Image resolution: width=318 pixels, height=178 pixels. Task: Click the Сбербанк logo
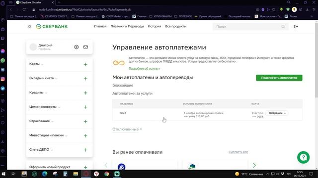(x=52, y=26)
